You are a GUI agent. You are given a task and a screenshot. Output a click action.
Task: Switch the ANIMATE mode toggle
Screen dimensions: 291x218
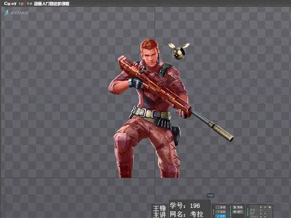[16, 13]
